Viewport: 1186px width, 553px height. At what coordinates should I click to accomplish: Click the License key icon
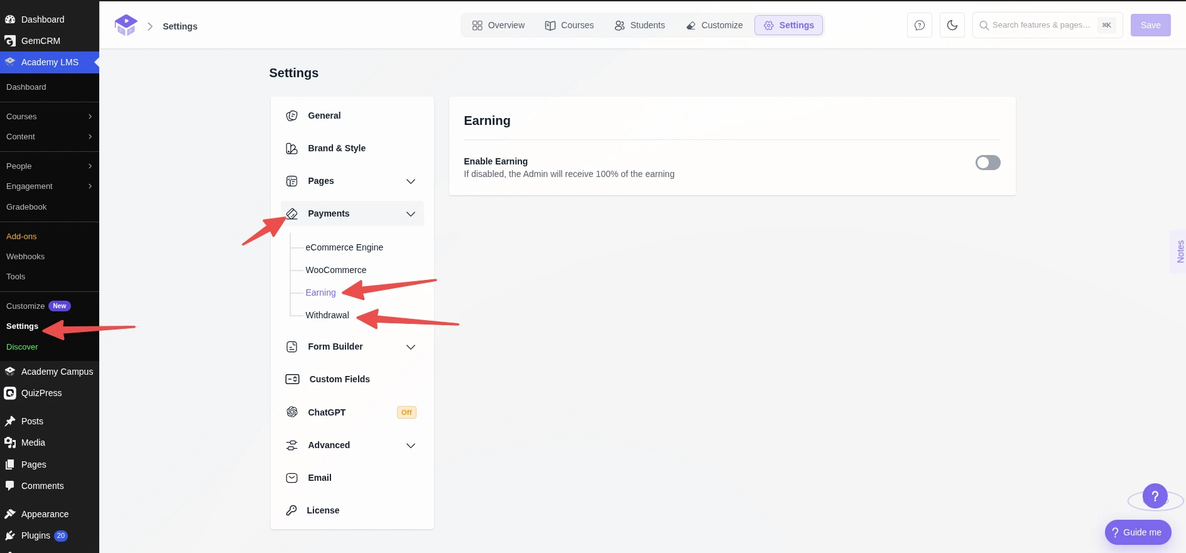pyautogui.click(x=291, y=510)
